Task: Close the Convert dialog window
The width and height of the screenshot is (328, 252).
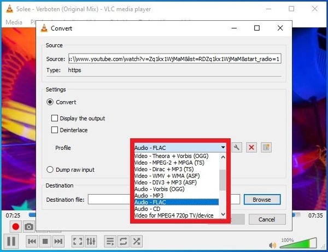Action: tap(280, 28)
